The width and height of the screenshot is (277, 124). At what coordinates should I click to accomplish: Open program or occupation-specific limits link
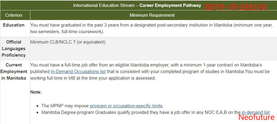126,106
